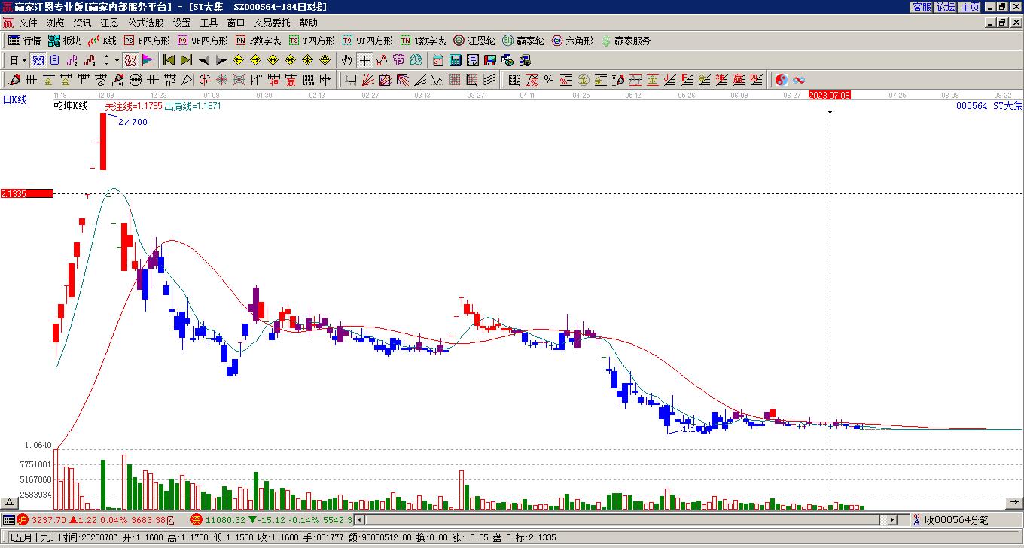The height and width of the screenshot is (548, 1024).
Task: Click the 2.4700 high price label
Action: 133,121
